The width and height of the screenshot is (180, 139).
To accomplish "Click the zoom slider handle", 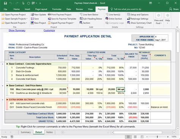I will (x=157, y=137).
